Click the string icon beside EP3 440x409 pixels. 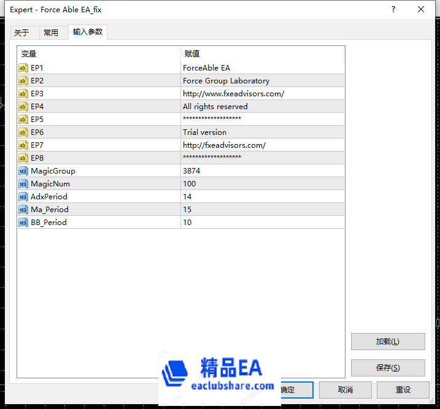point(23,94)
